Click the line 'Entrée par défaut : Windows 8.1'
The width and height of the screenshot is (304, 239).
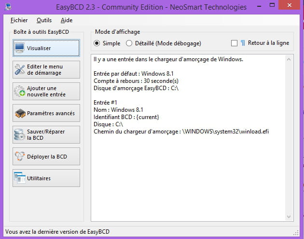coord(133,74)
